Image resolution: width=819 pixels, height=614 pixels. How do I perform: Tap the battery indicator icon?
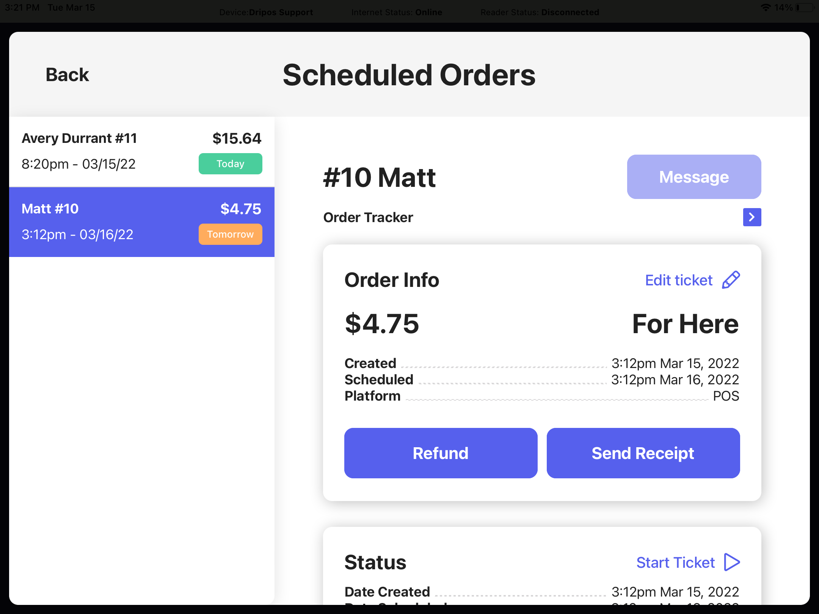click(805, 8)
